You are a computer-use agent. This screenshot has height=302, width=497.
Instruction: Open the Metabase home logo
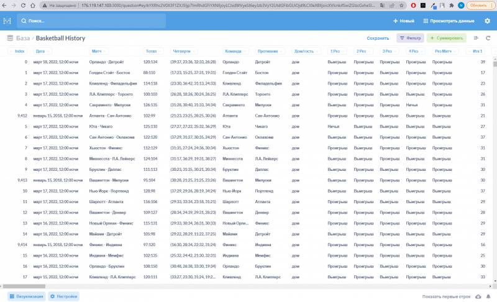tap(7, 21)
